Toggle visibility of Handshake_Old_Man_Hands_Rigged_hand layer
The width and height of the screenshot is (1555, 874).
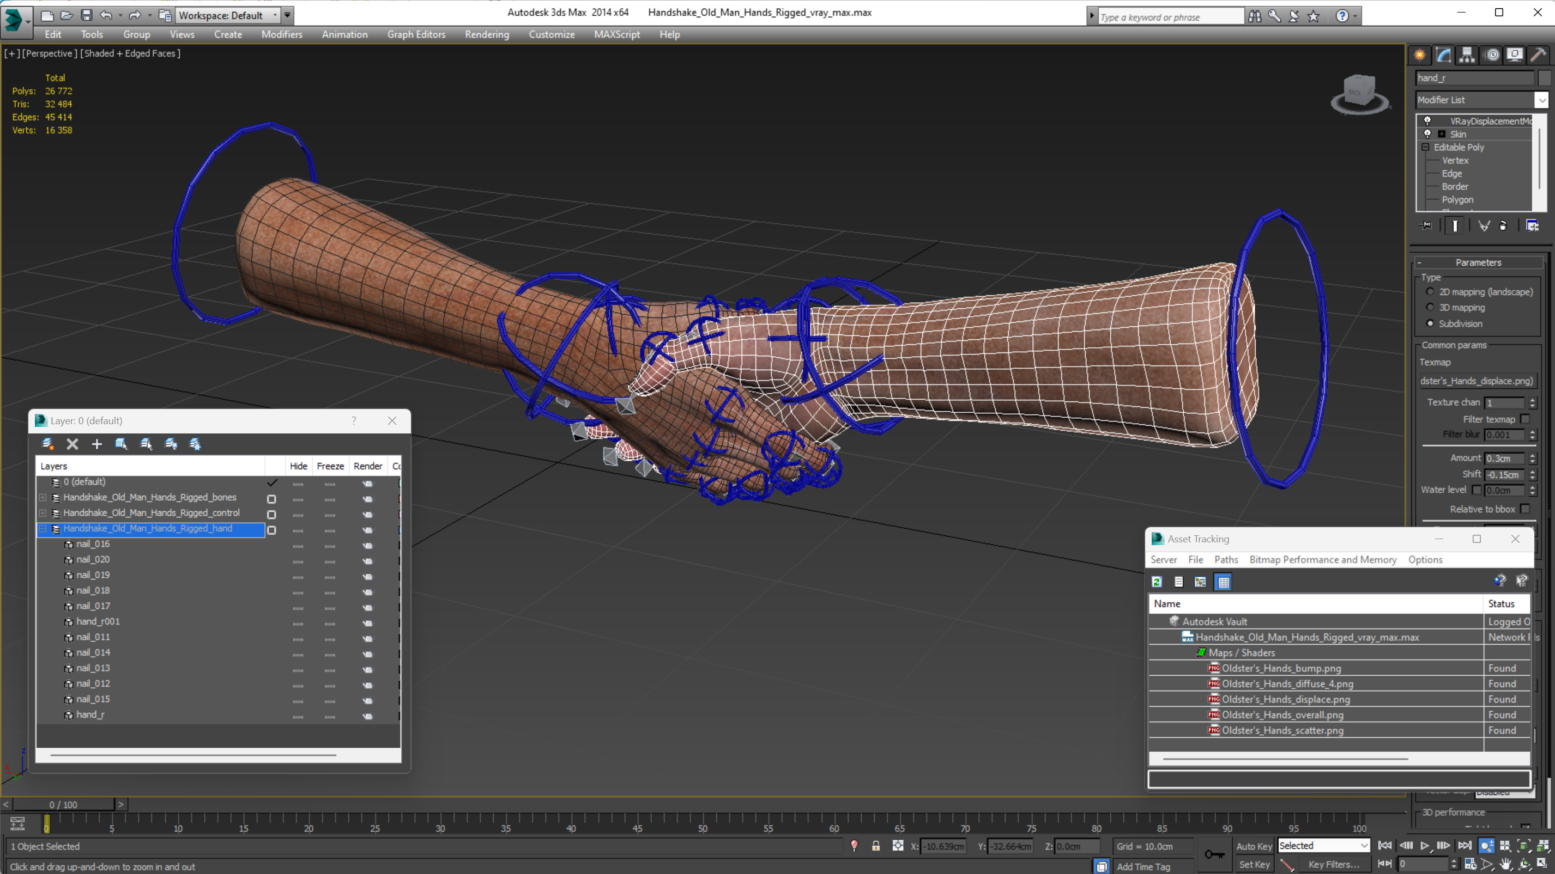[x=271, y=529]
